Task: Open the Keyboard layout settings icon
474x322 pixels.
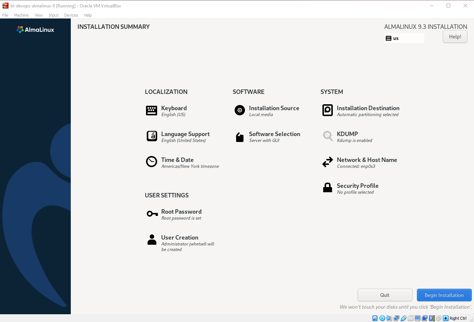Action: click(152, 111)
